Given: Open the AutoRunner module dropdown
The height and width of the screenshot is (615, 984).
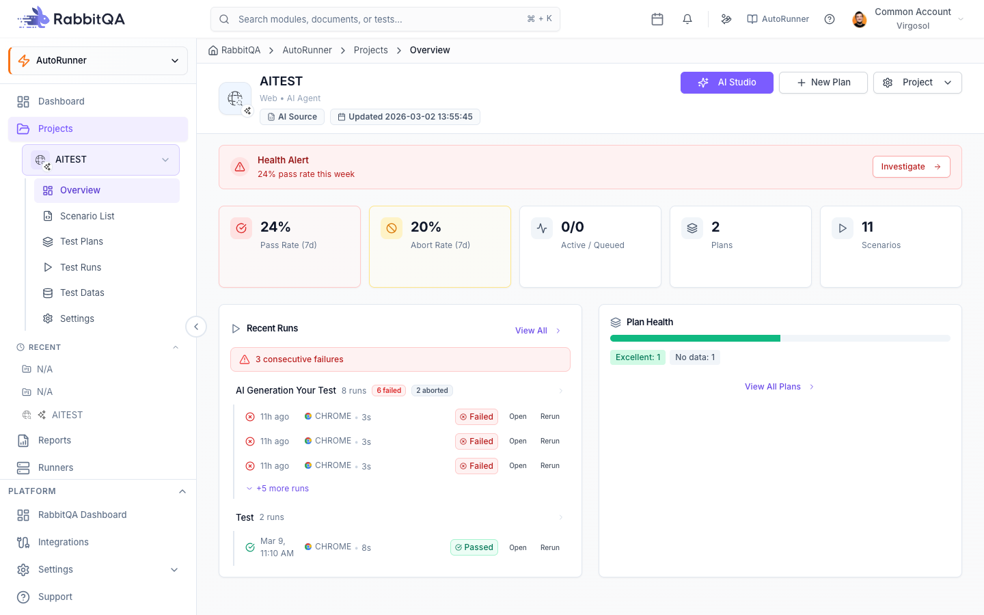Looking at the screenshot, I should click(98, 60).
